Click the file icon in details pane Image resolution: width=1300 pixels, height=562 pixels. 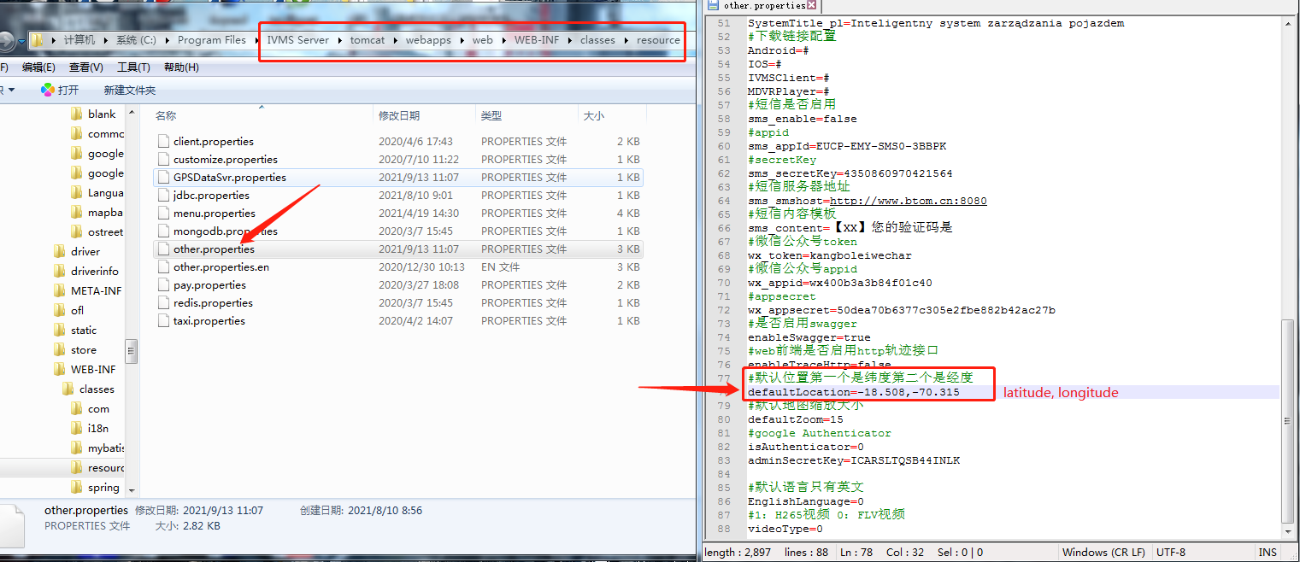[13, 528]
